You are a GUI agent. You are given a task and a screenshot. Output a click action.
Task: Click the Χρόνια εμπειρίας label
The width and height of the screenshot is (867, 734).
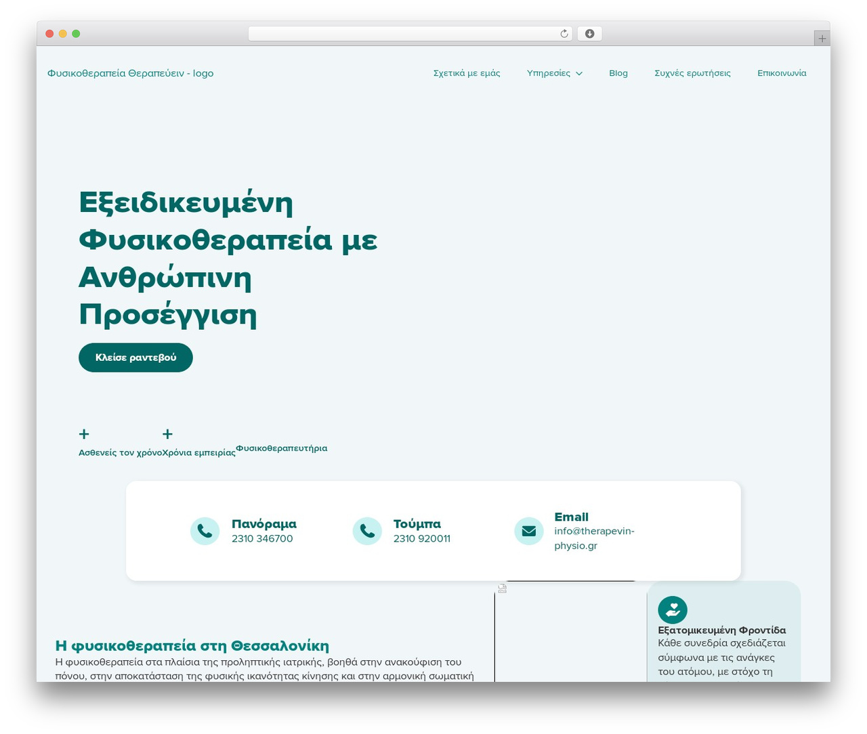198,452
